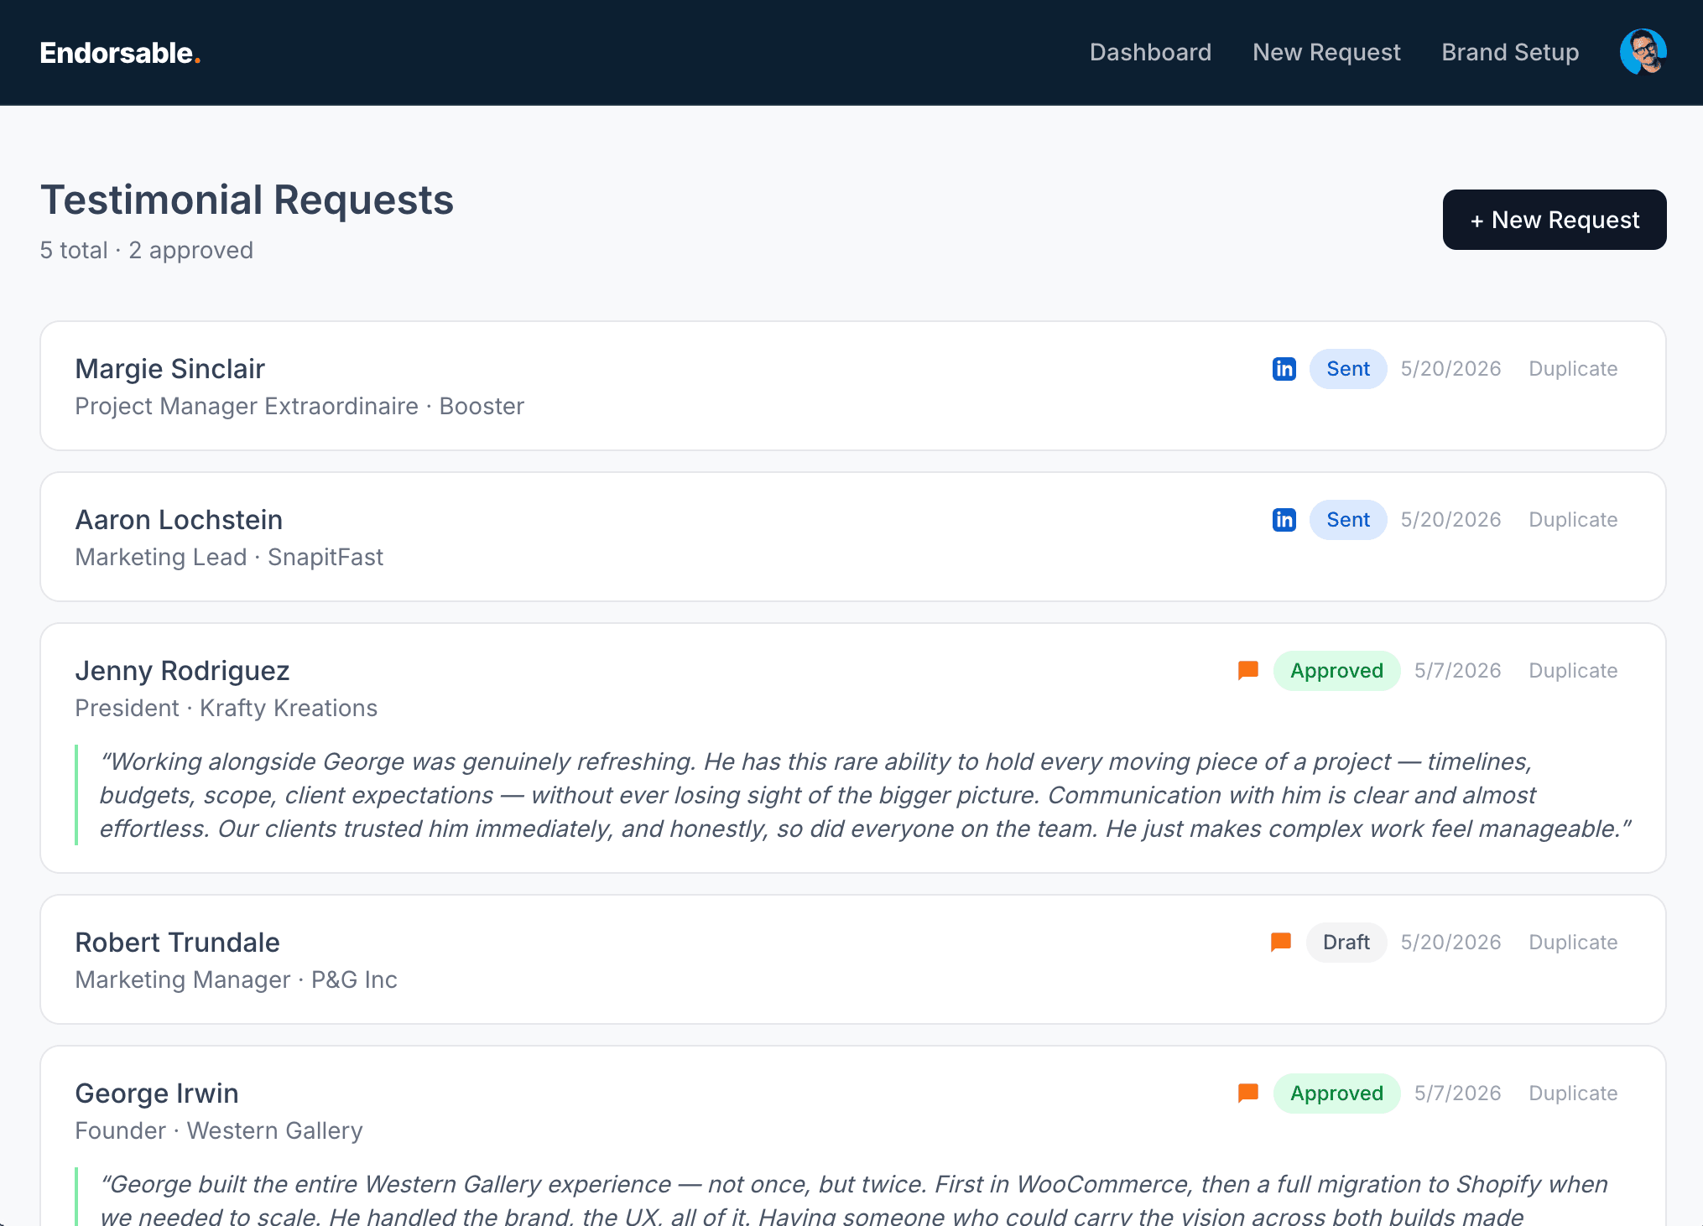The width and height of the screenshot is (1703, 1226).
Task: Click the 5/20/2026 date on Robert Trundale's row
Action: 1450,943
